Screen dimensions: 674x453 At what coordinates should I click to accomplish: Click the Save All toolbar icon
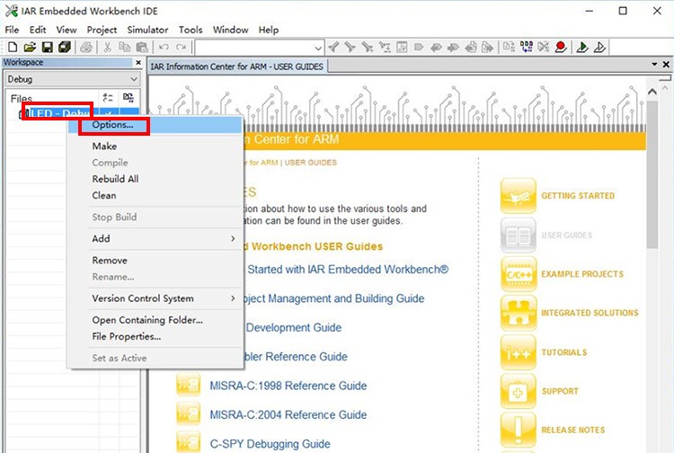click(x=65, y=48)
